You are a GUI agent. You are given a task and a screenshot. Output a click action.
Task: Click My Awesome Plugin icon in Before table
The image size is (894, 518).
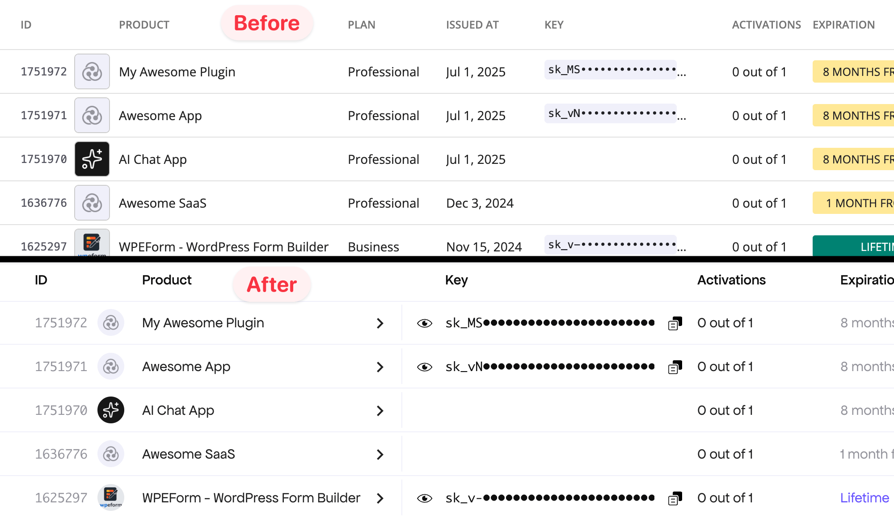click(x=92, y=71)
